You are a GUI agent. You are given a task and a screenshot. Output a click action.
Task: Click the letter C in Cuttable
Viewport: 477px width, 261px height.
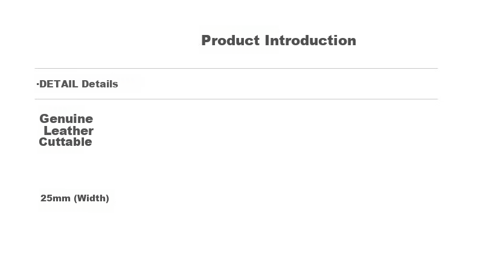(x=43, y=142)
